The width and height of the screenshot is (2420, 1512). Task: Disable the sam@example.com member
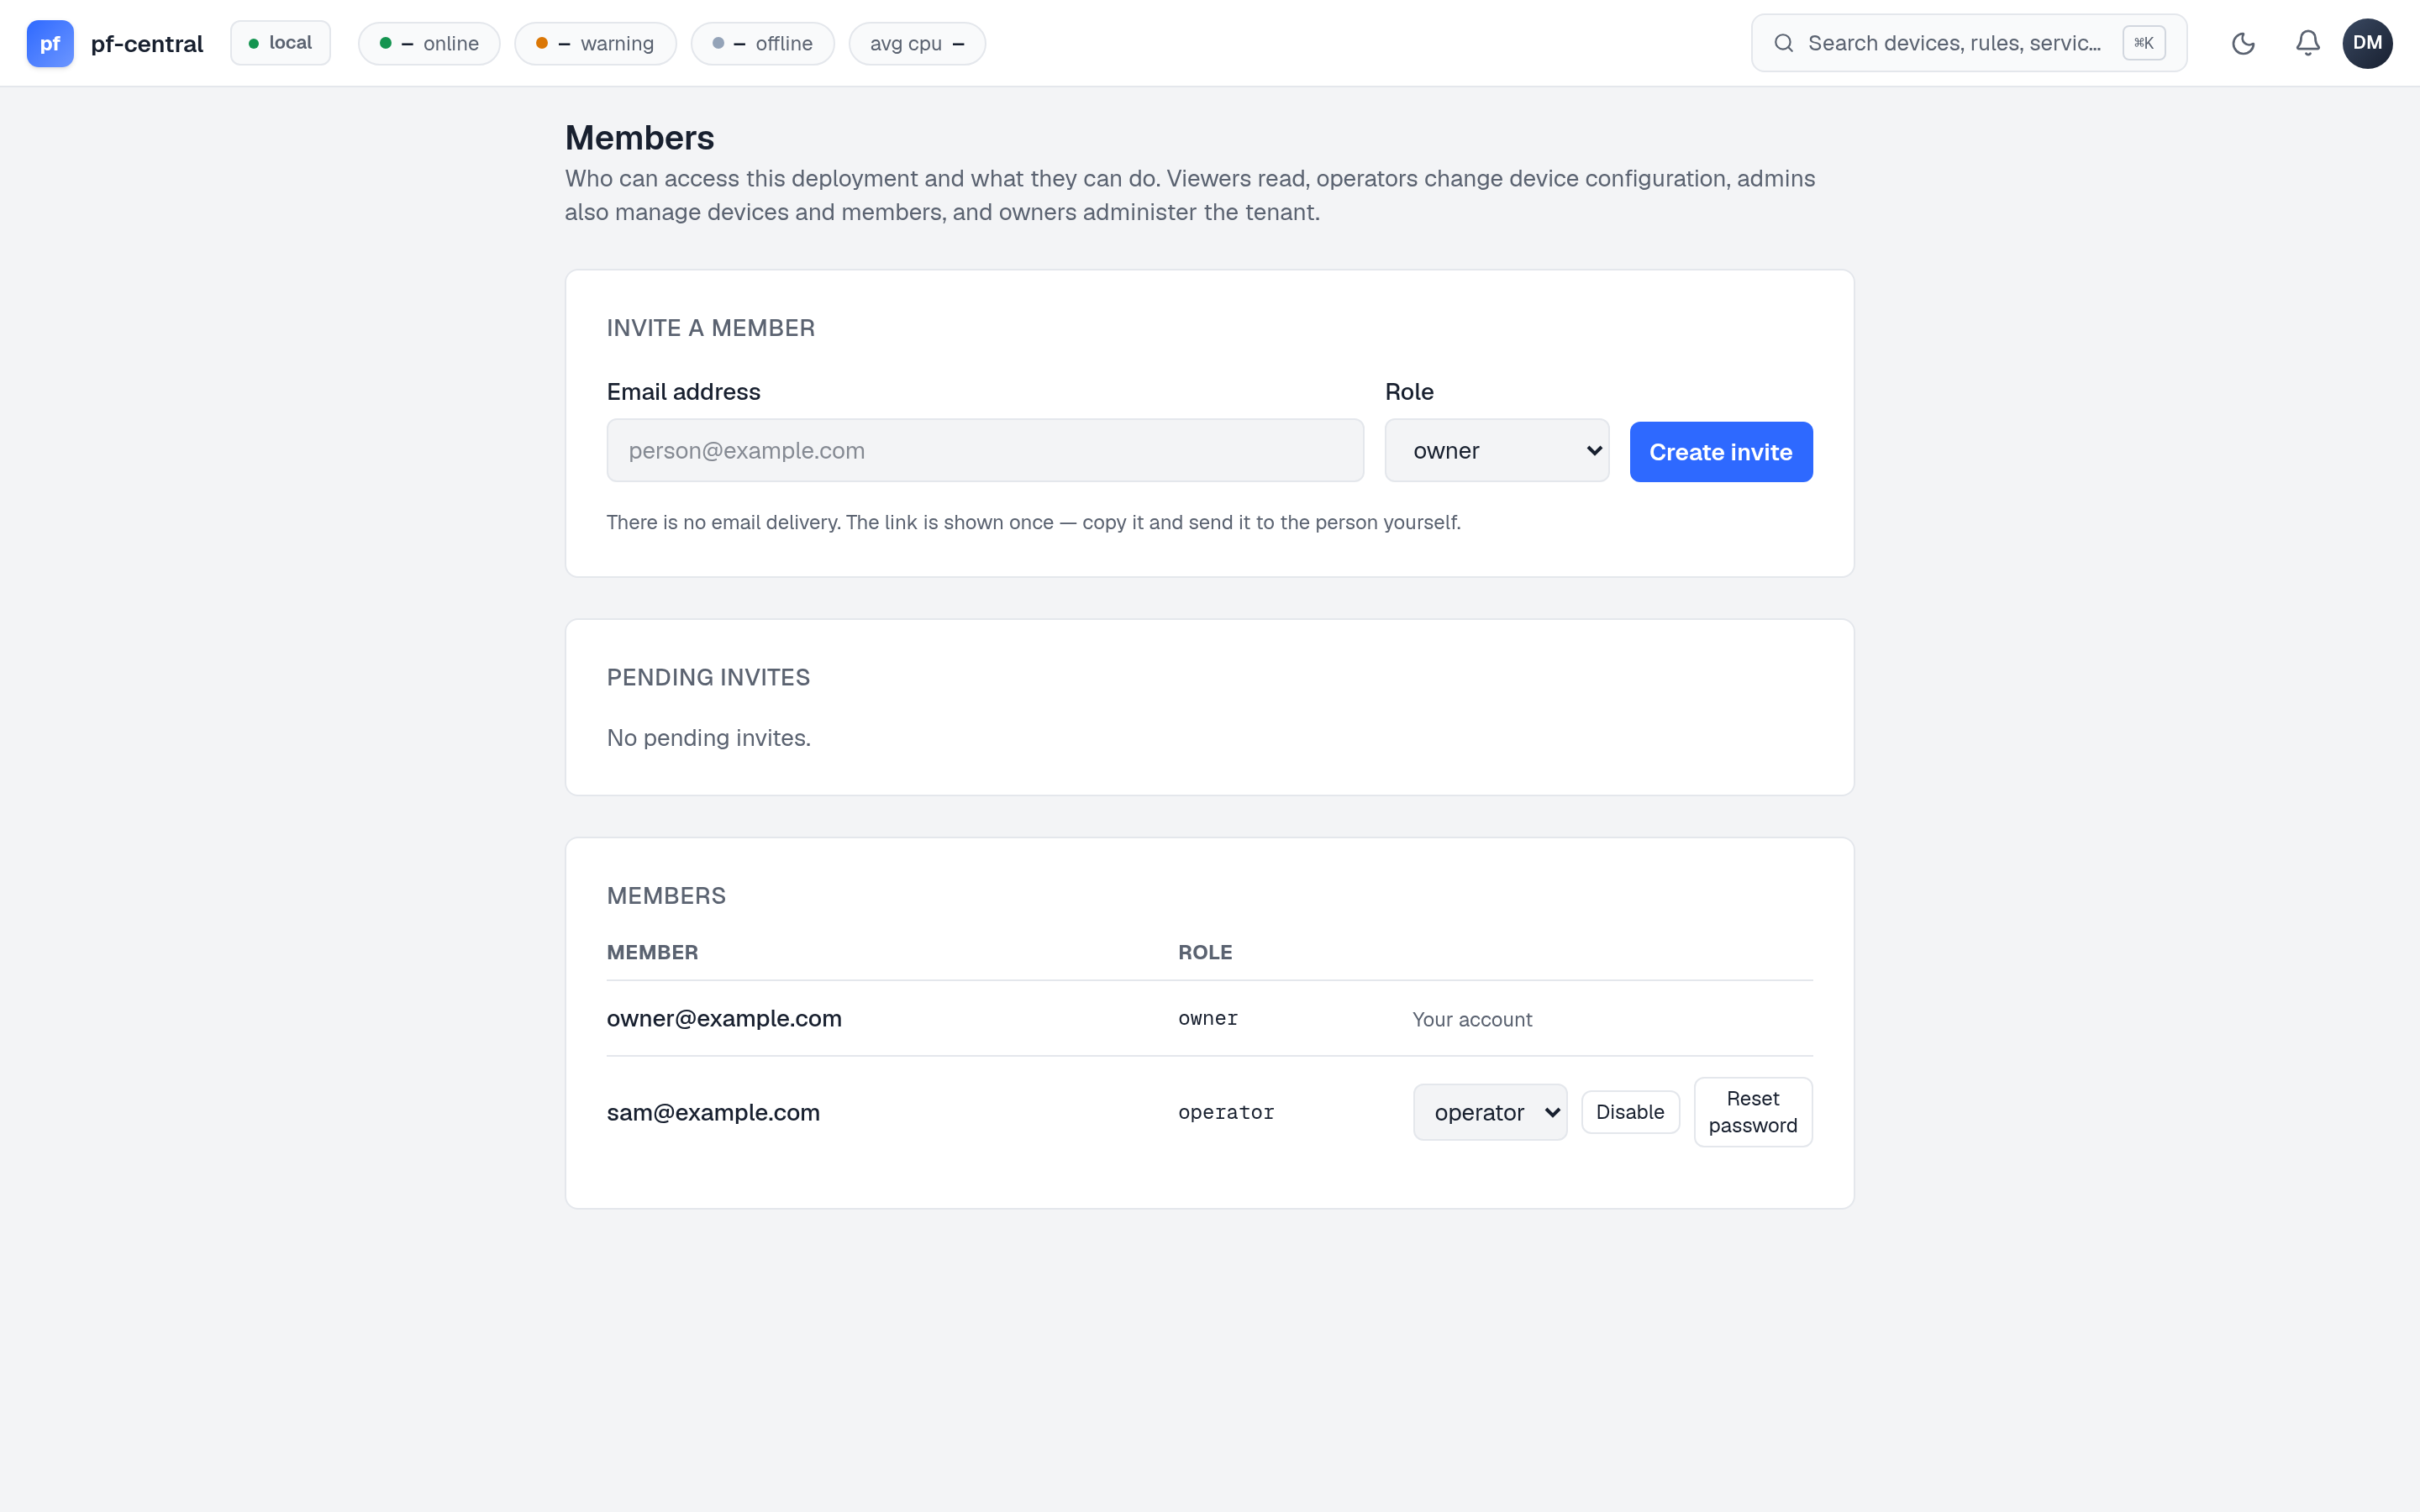pos(1630,1112)
